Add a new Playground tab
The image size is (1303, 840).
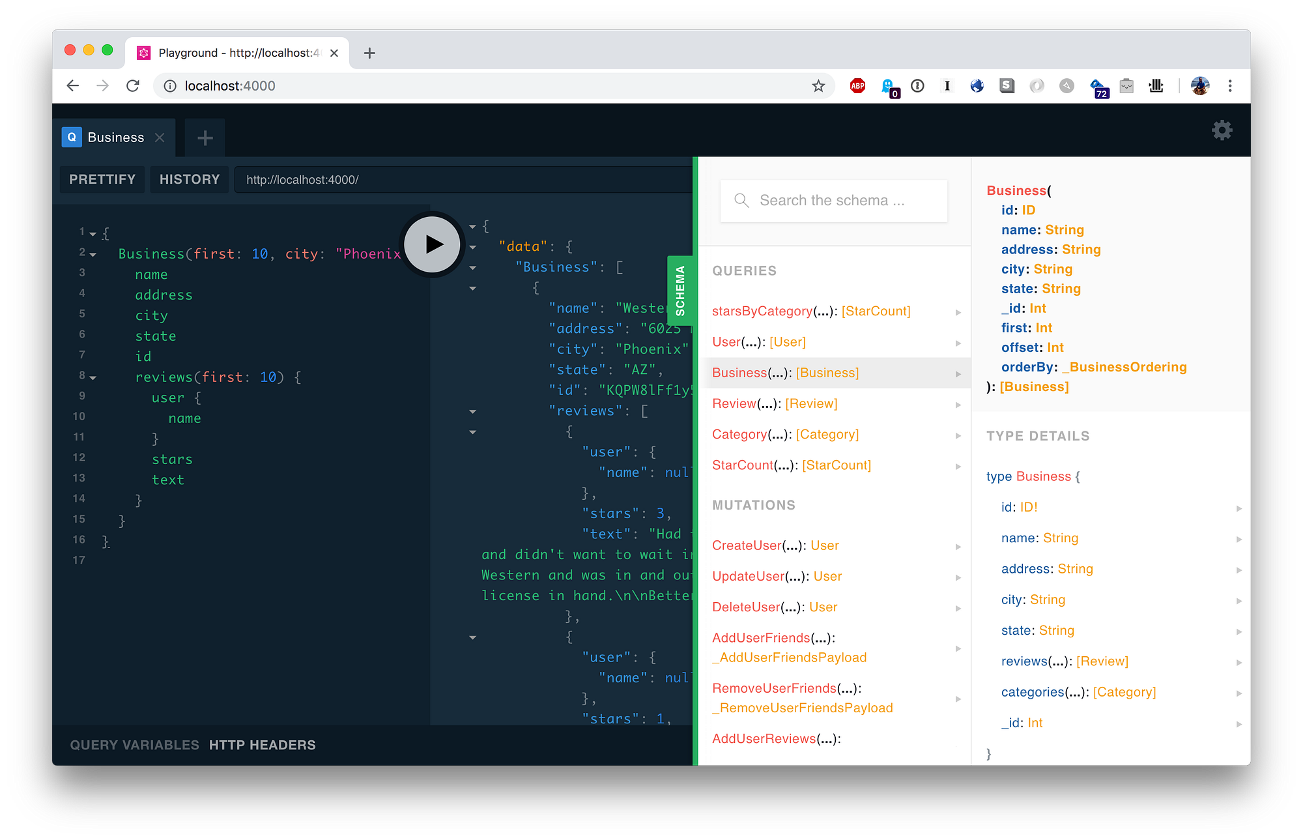[205, 138]
